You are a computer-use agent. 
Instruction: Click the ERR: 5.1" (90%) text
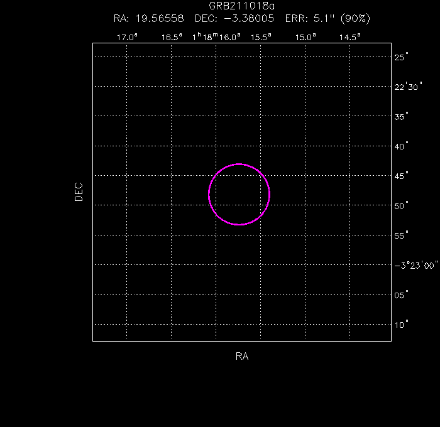327,19
